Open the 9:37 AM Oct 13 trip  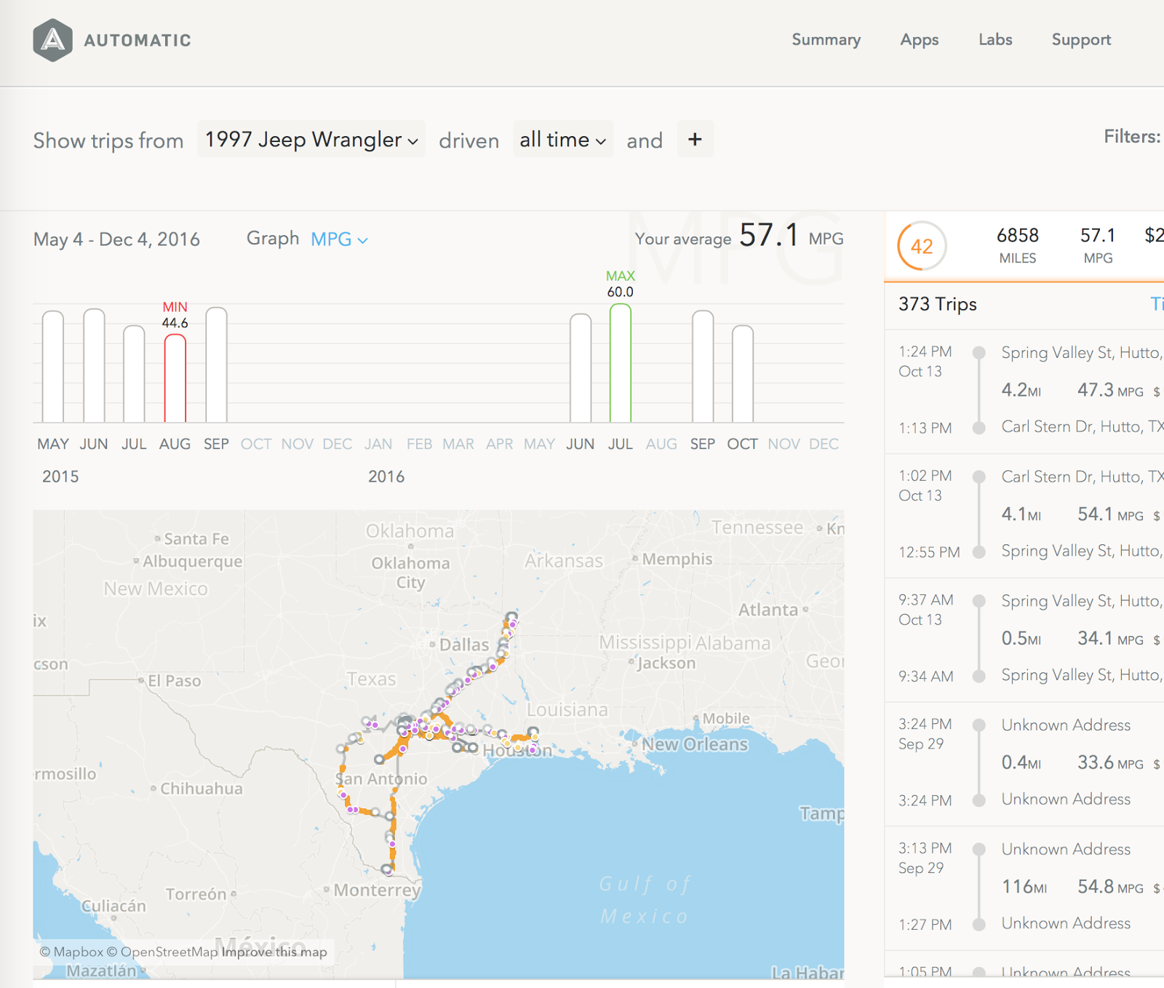(x=1024, y=639)
